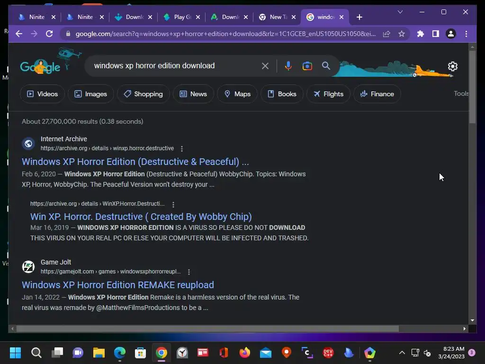Open Chrome's three-dot menu

pos(466,34)
